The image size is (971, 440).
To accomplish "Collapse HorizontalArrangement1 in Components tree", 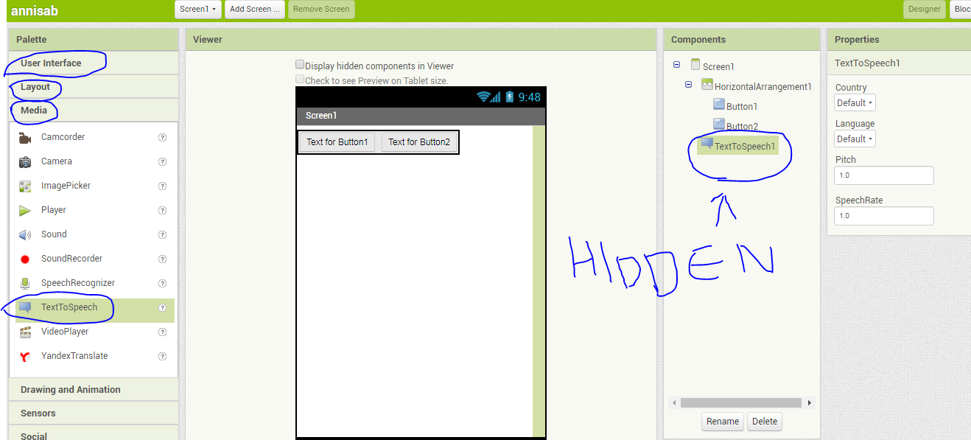I will (687, 84).
